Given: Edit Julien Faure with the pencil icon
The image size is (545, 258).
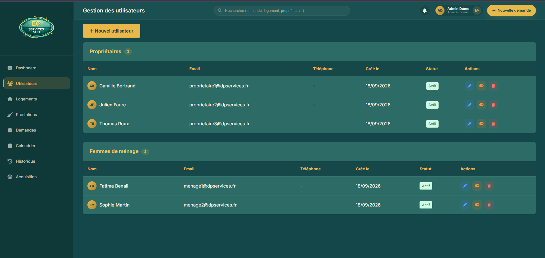Looking at the screenshot, I should pyautogui.click(x=469, y=105).
